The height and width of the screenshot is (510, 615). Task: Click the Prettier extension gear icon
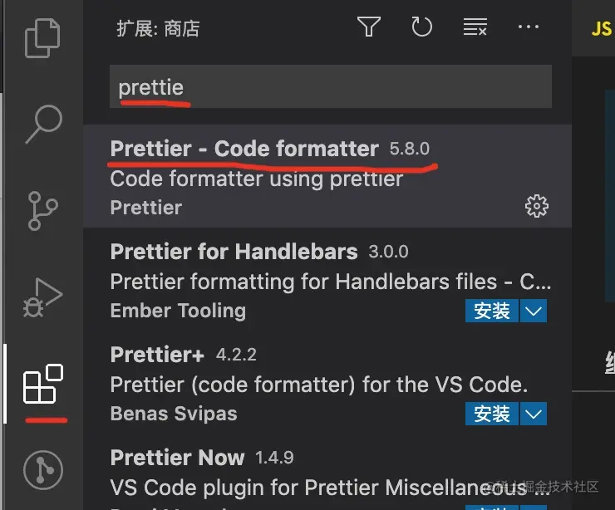537,206
